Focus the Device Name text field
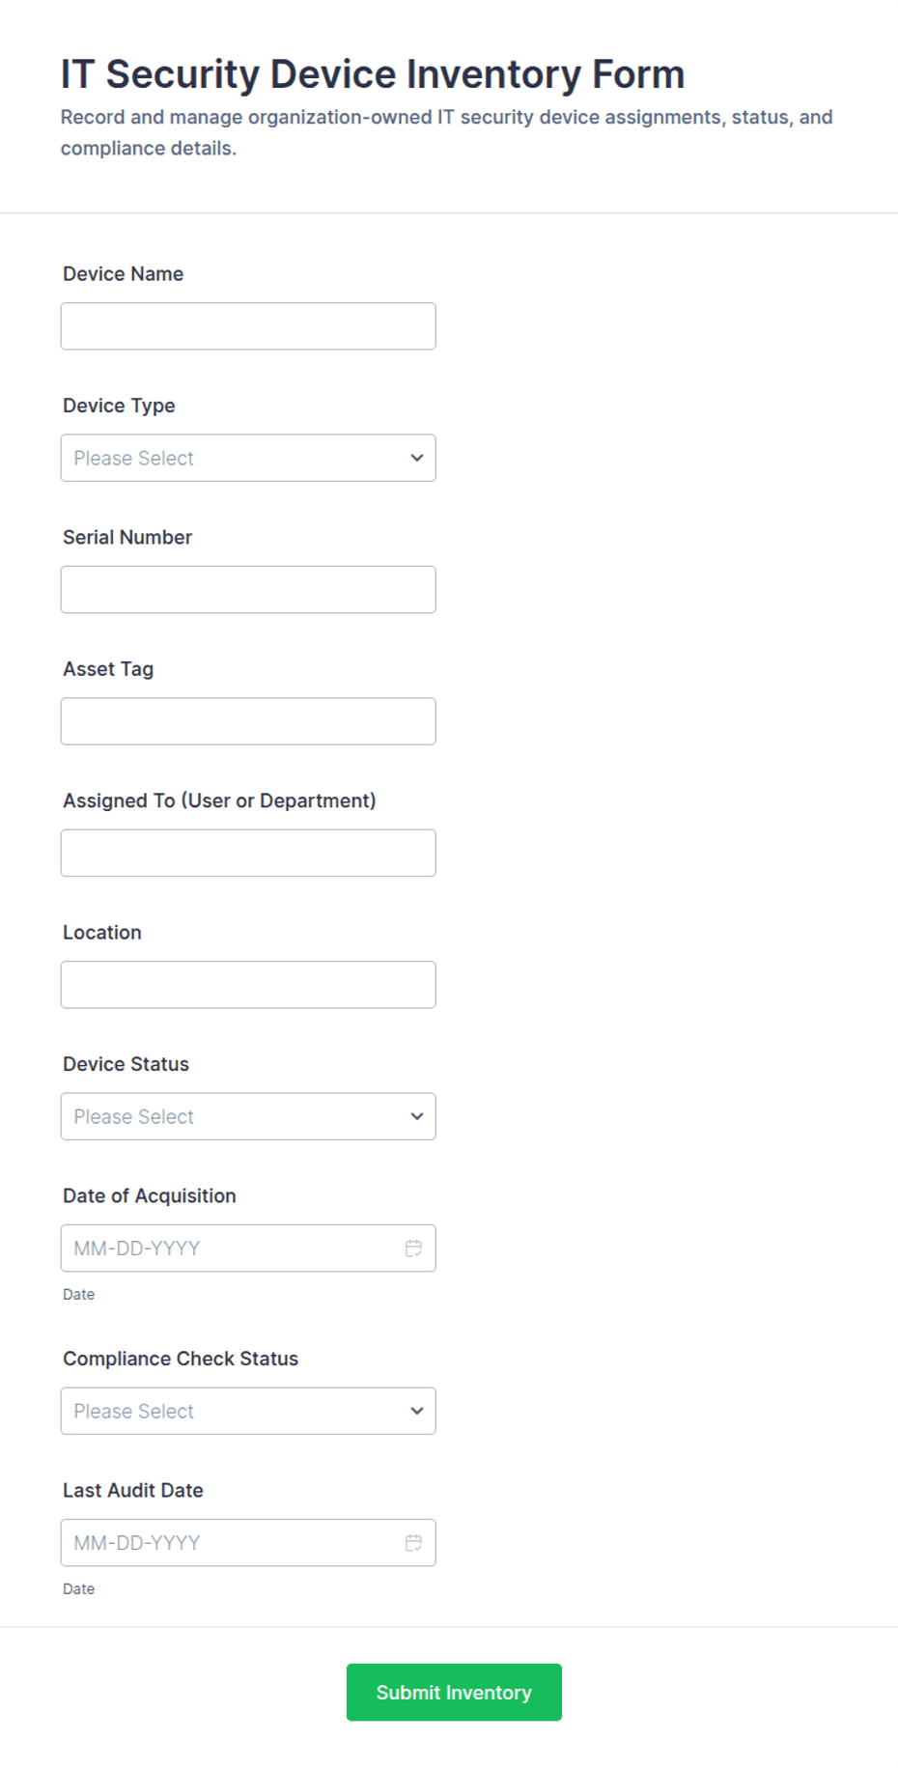This screenshot has width=898, height=1768. point(248,326)
